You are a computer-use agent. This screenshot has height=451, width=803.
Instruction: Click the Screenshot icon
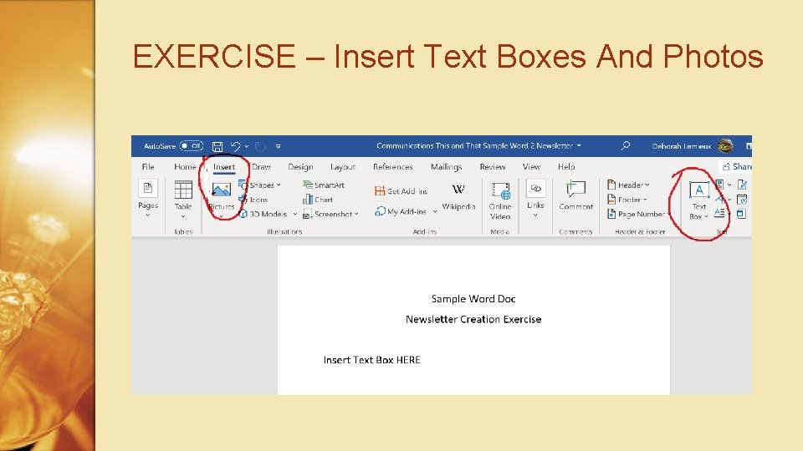tap(307, 215)
